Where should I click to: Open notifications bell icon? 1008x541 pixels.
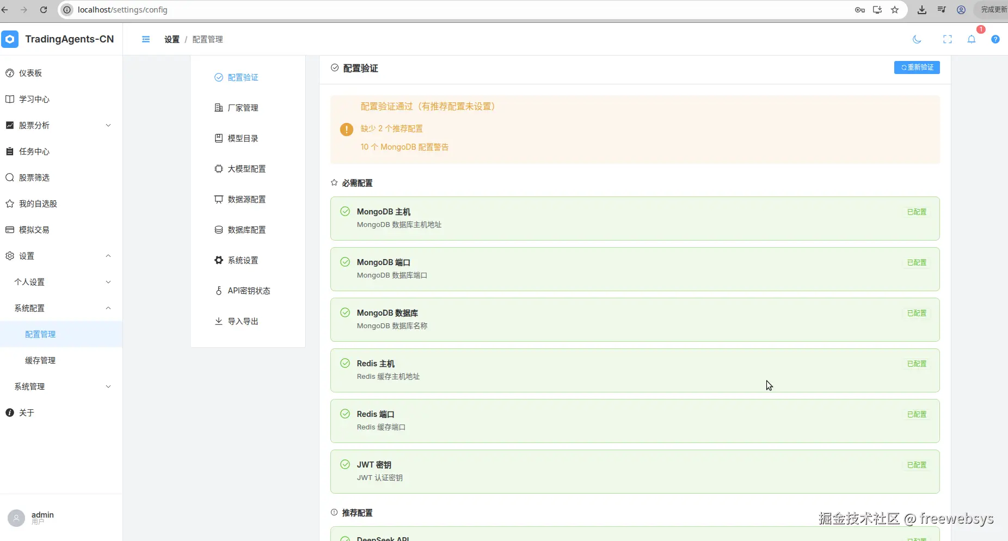972,39
